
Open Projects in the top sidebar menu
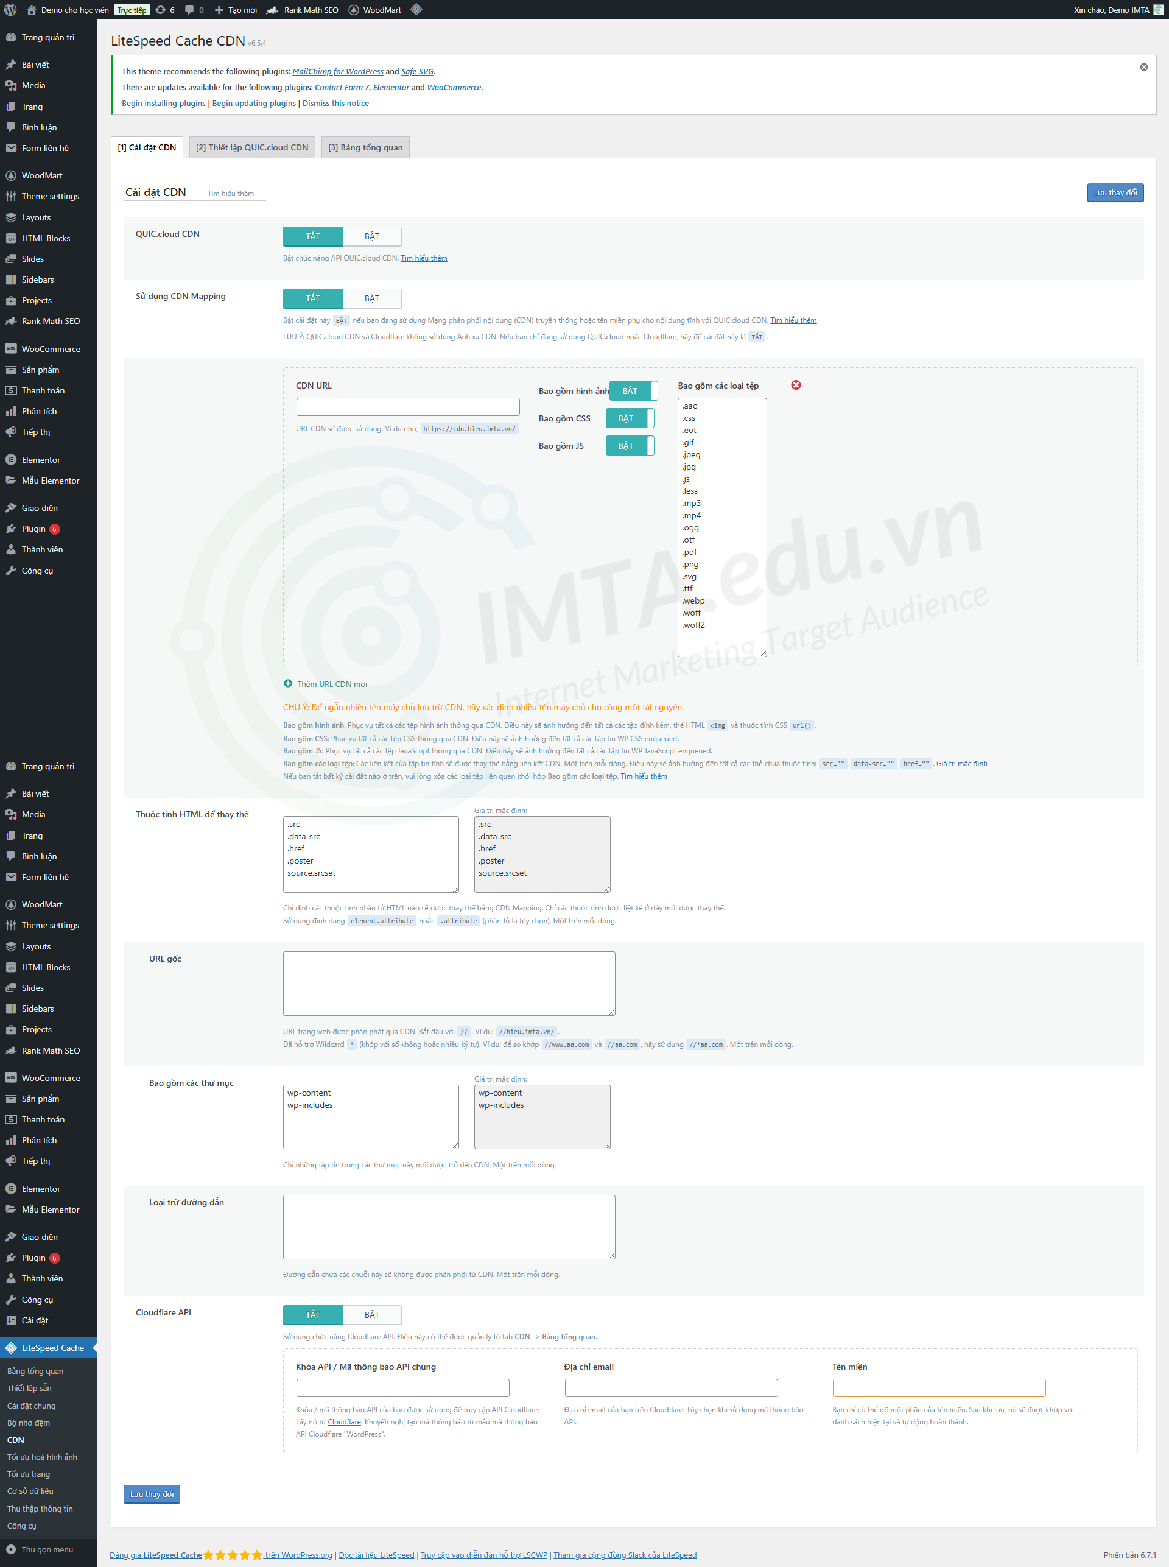[x=37, y=300]
